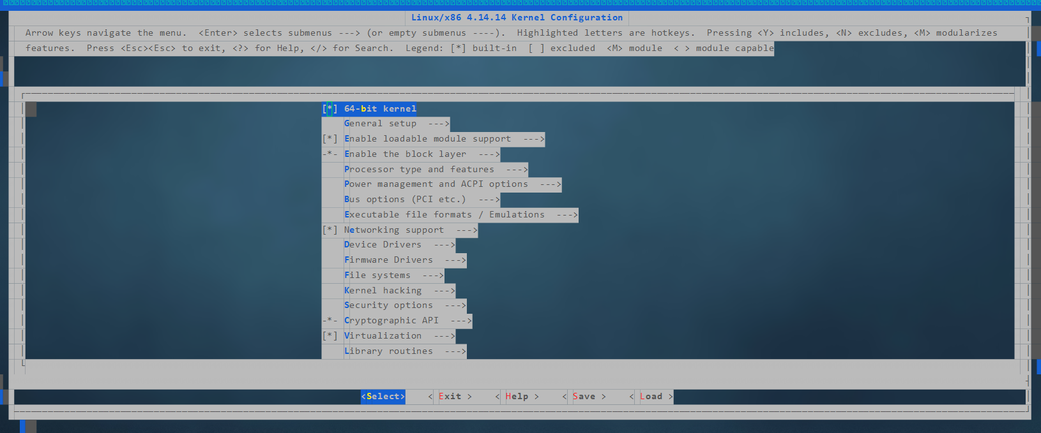Open Bus options (PCI etc.) submenu
The width and height of the screenshot is (1041, 433).
pyautogui.click(x=422, y=200)
